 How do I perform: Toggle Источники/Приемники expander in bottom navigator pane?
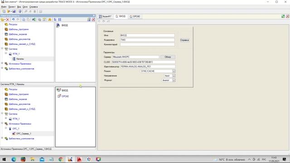[x=2, y=123]
